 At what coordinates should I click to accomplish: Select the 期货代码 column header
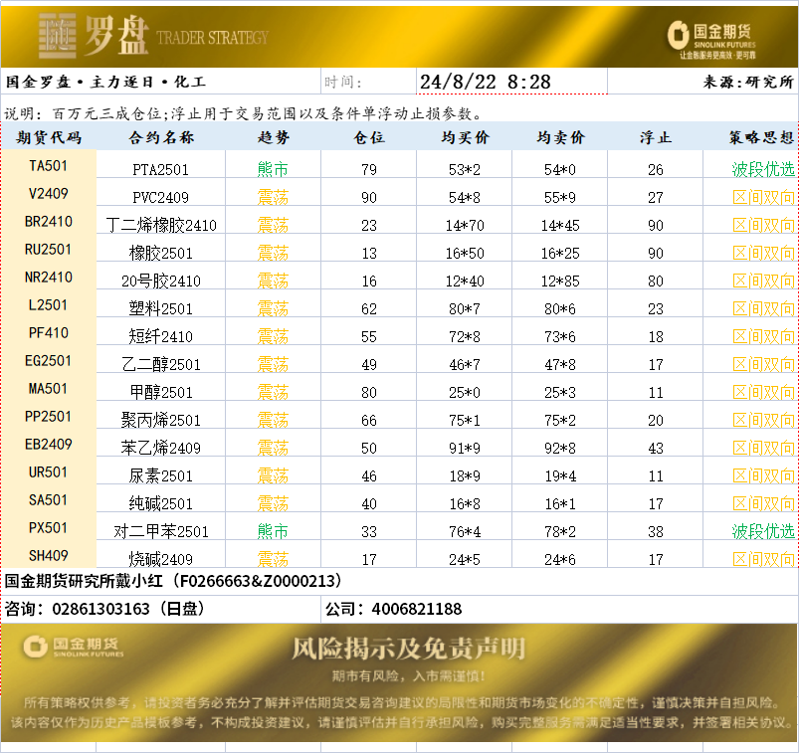point(49,137)
